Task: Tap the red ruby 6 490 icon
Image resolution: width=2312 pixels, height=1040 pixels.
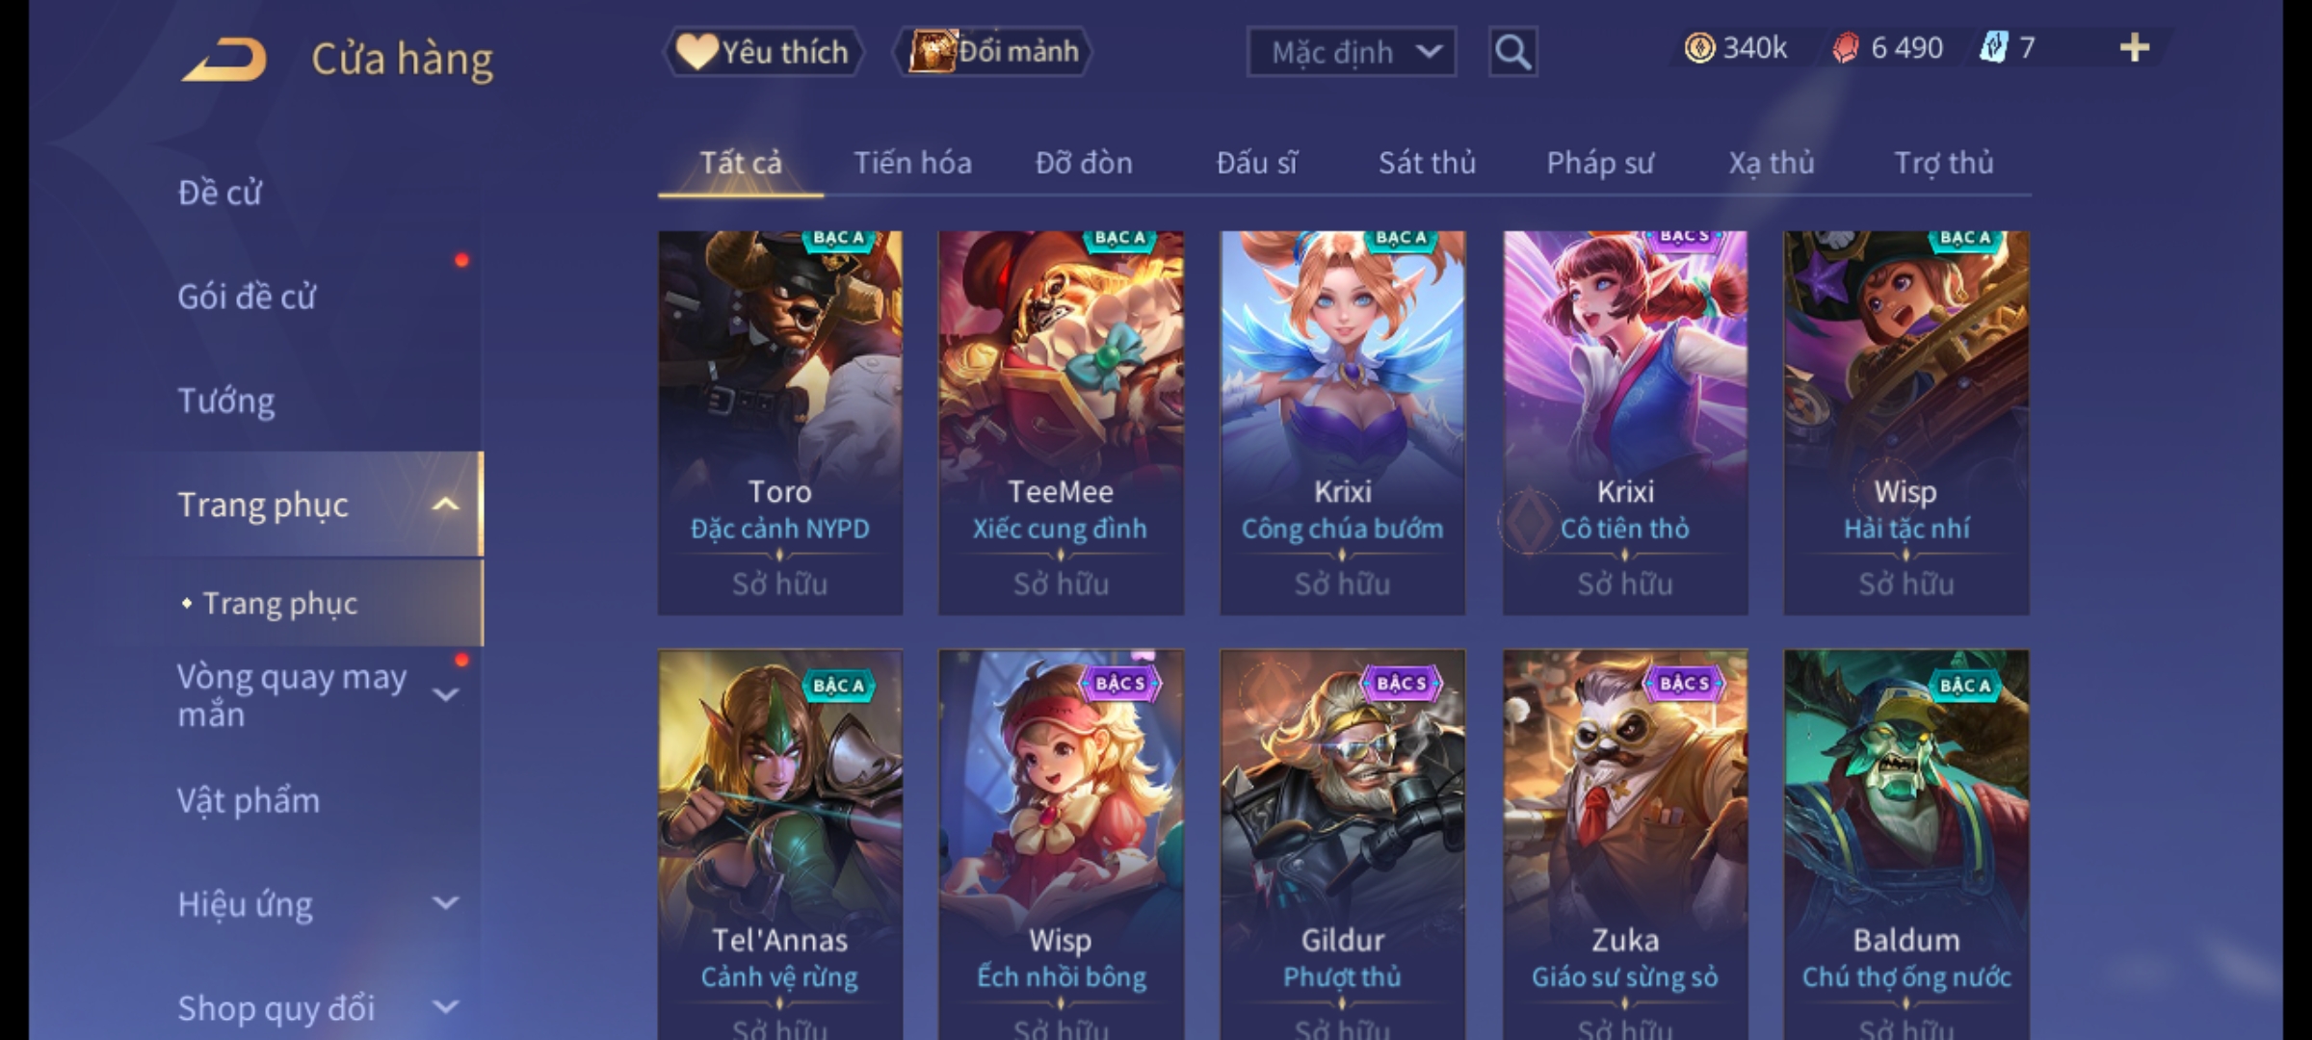Action: click(1846, 48)
